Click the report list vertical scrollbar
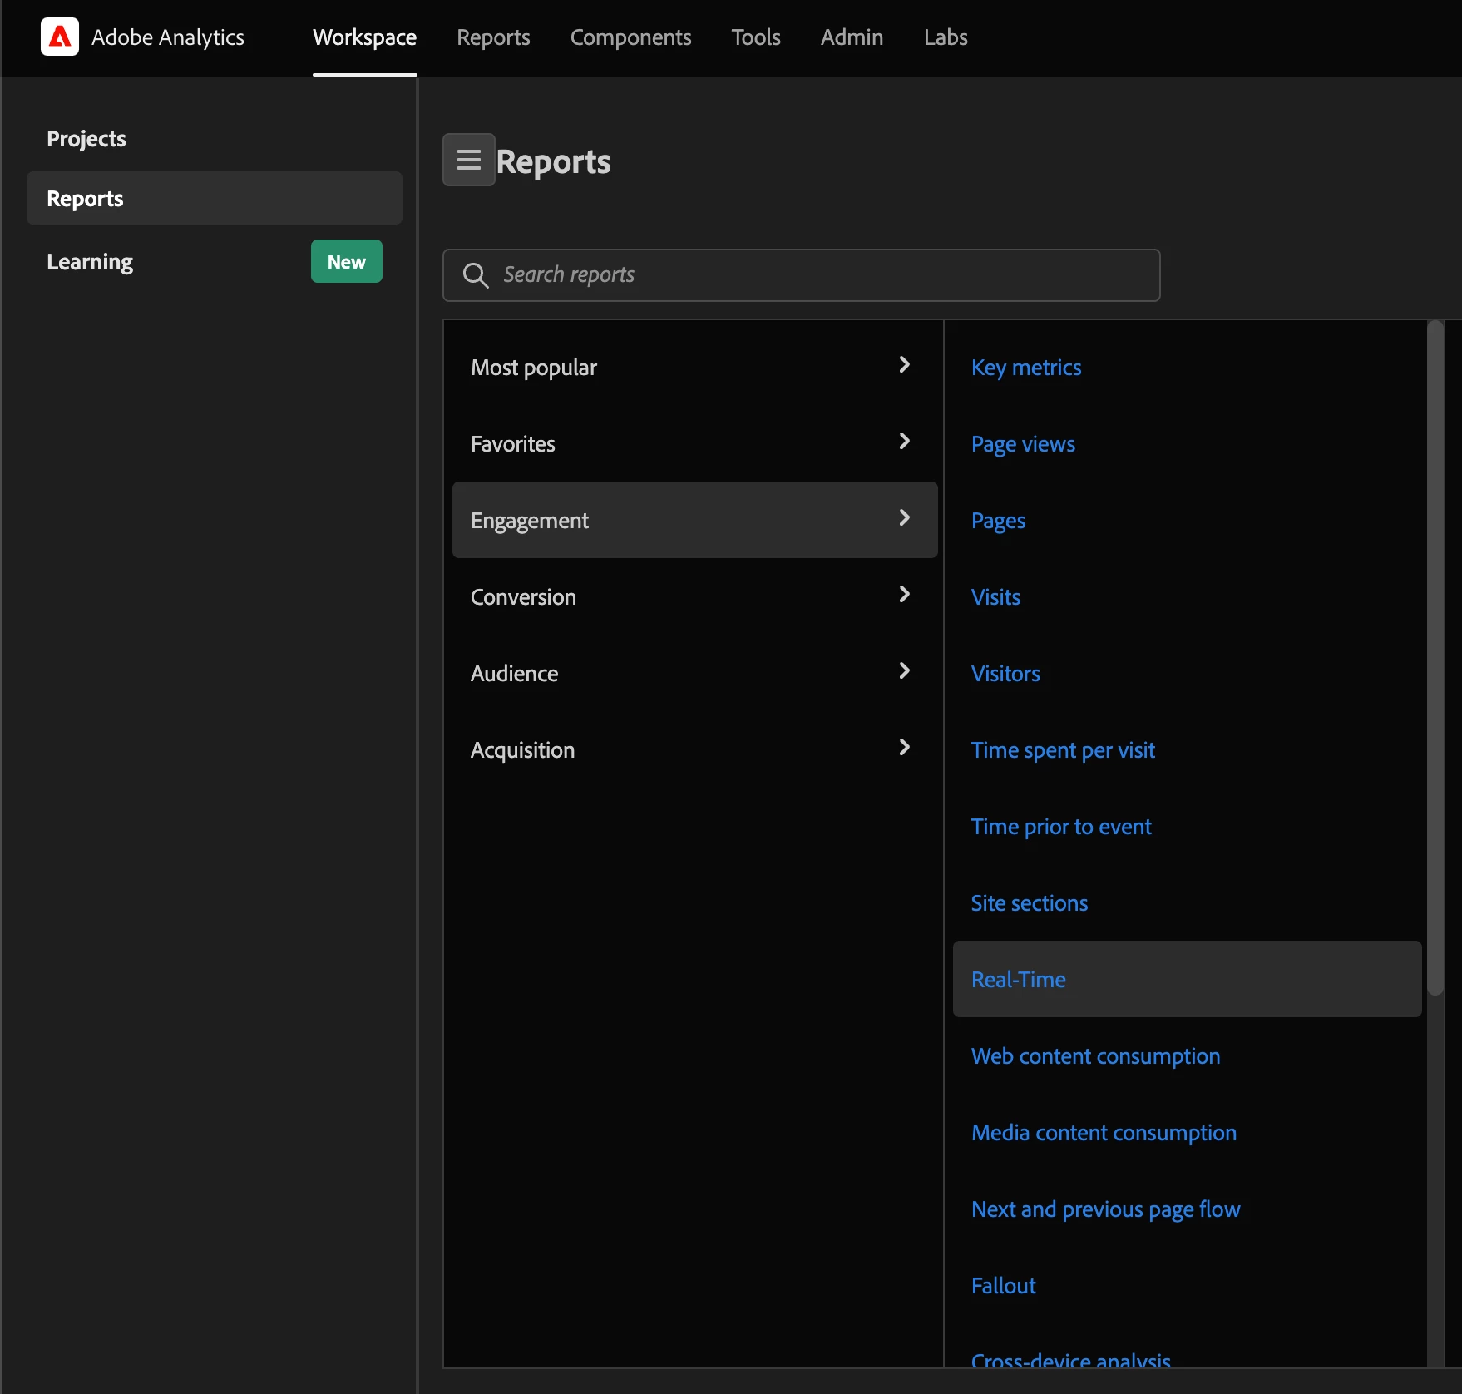The image size is (1462, 1394). [1435, 657]
